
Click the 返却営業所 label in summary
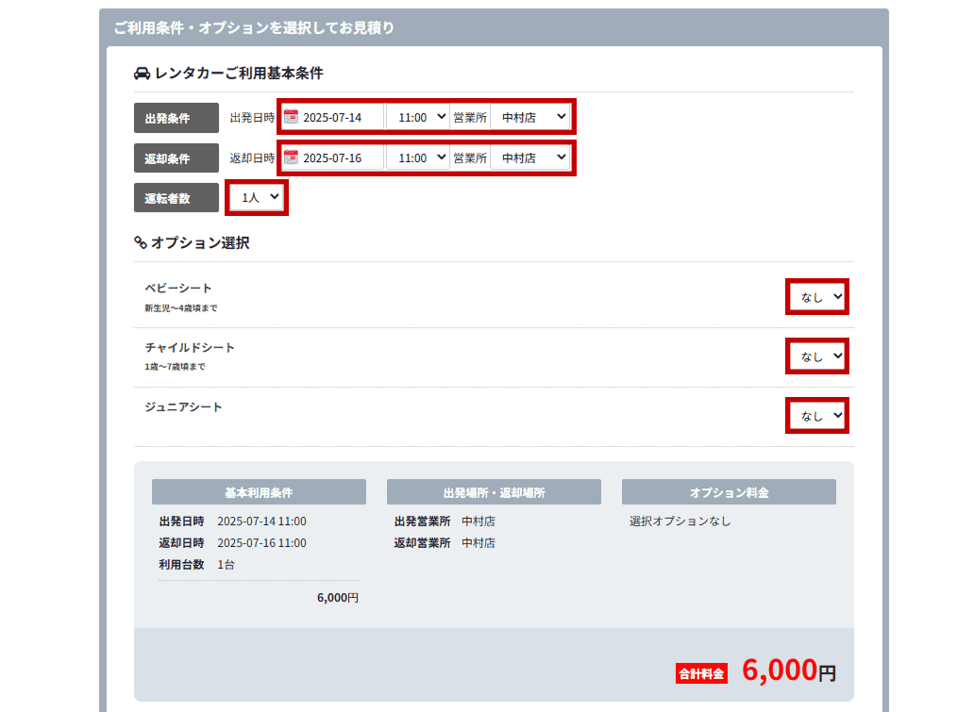click(423, 542)
